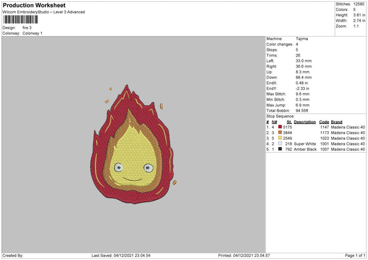Select the Down value "88.4 mm"
The image size is (368, 260).
pos(304,77)
